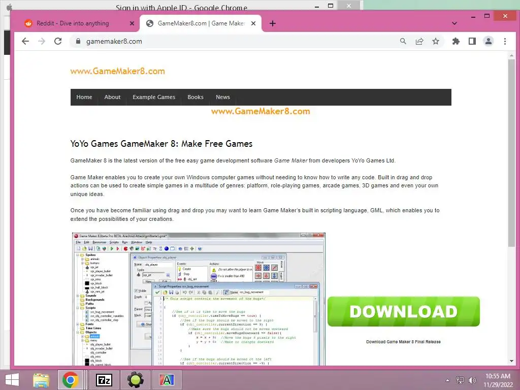Close the GameMaker8.com tab
The width and height of the screenshot is (520, 390).
tap(253, 23)
